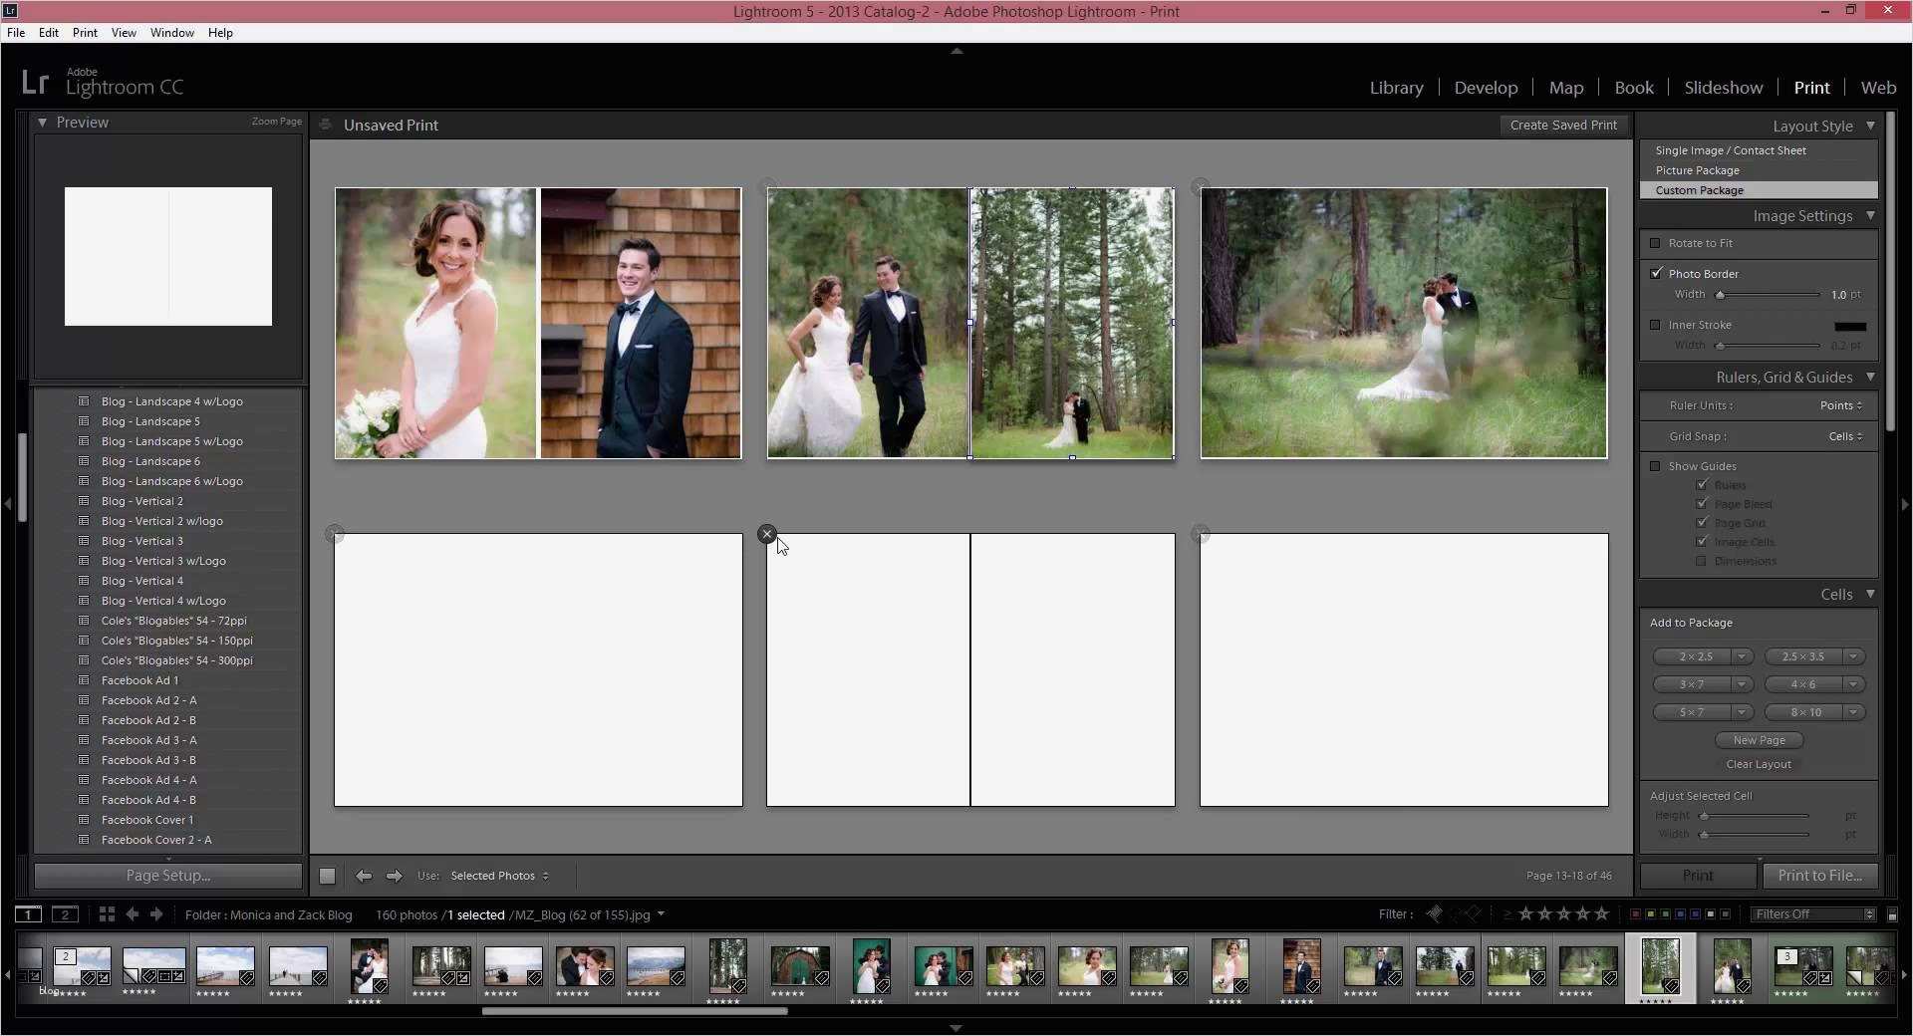Click the Unsaved Print header icon
This screenshot has height=1036, width=1913.
click(x=325, y=125)
